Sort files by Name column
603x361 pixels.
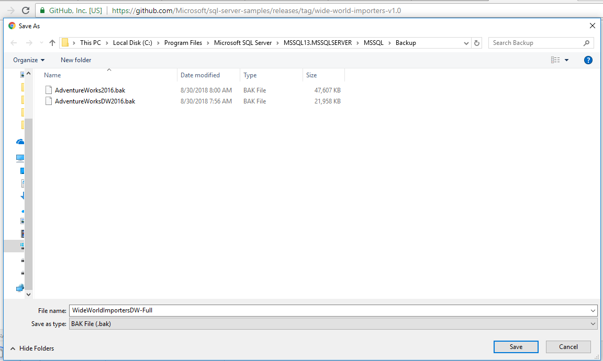[109, 75]
